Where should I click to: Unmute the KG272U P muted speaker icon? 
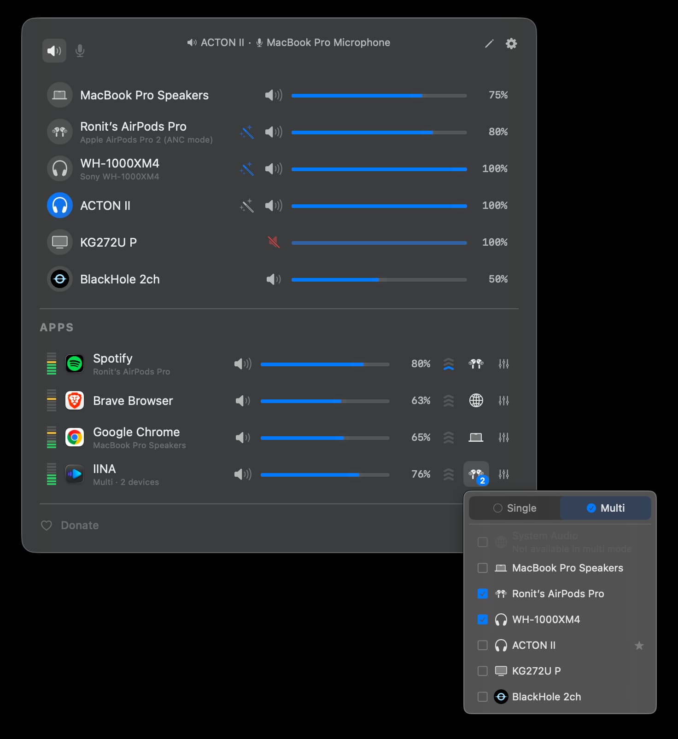pos(274,242)
